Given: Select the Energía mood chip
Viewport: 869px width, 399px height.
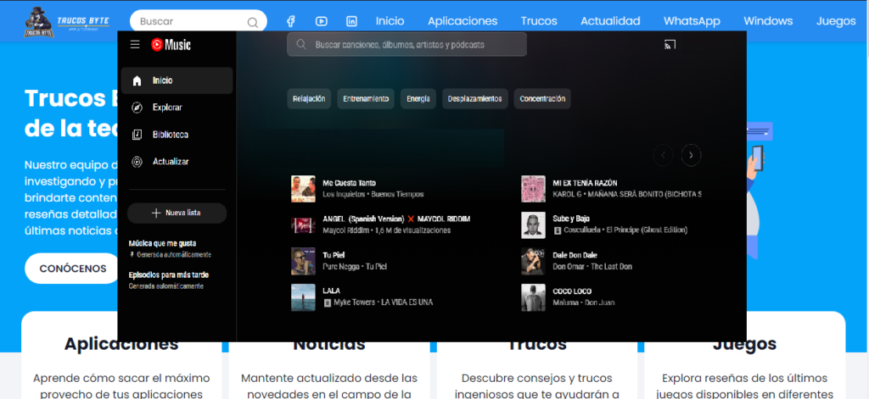Looking at the screenshot, I should tap(418, 99).
